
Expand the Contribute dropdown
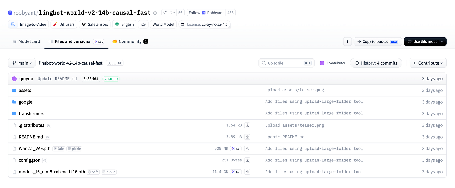[x=428, y=63]
